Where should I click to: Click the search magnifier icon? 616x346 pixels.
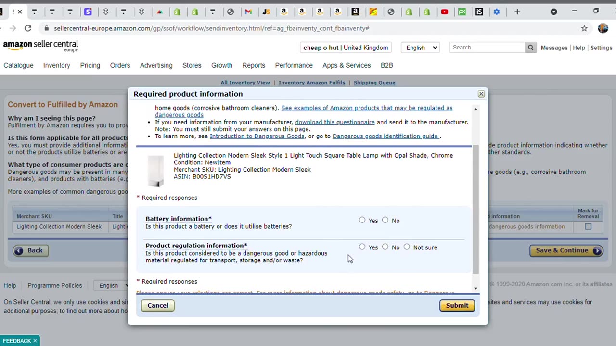[x=530, y=48]
